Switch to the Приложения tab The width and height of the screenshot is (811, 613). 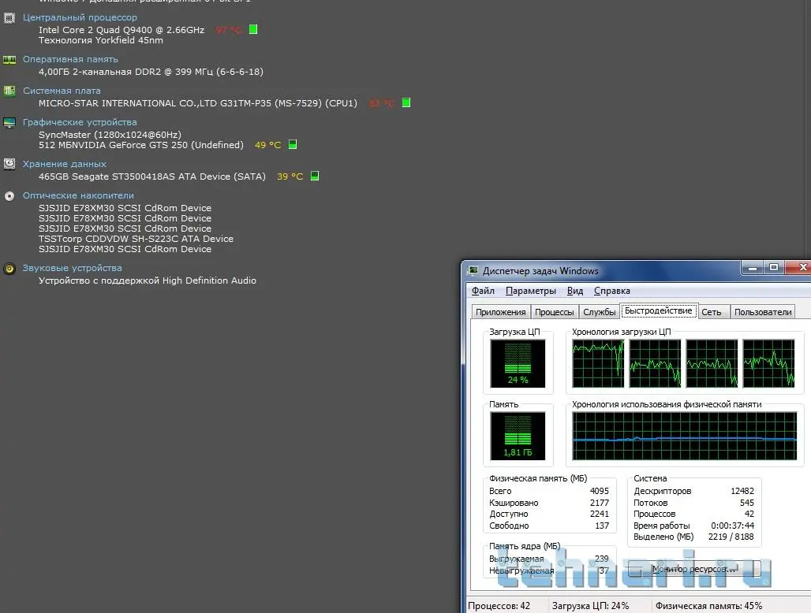(x=500, y=312)
